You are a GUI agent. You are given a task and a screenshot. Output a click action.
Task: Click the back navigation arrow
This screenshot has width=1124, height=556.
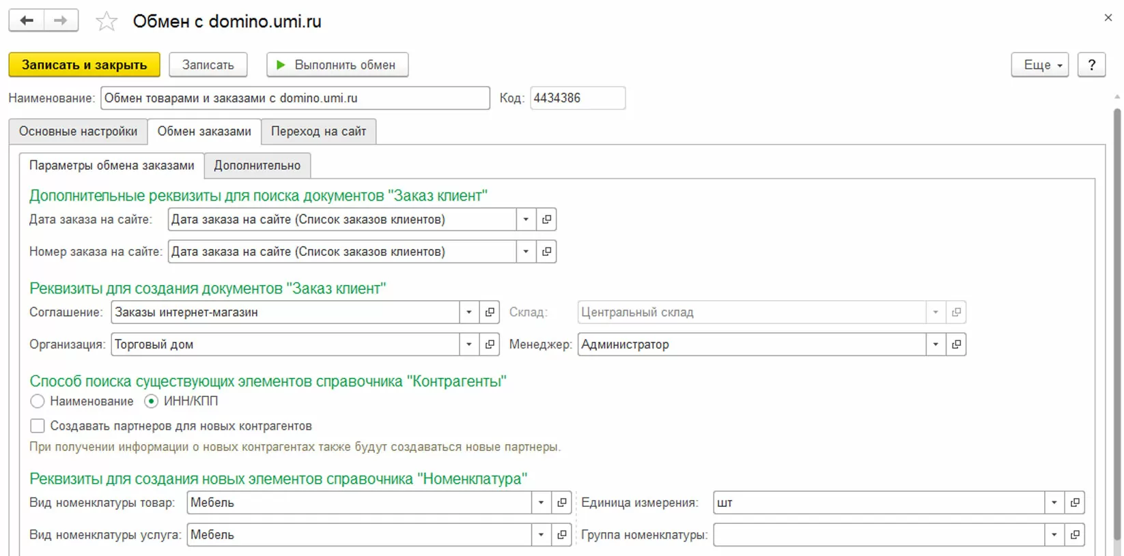[27, 20]
